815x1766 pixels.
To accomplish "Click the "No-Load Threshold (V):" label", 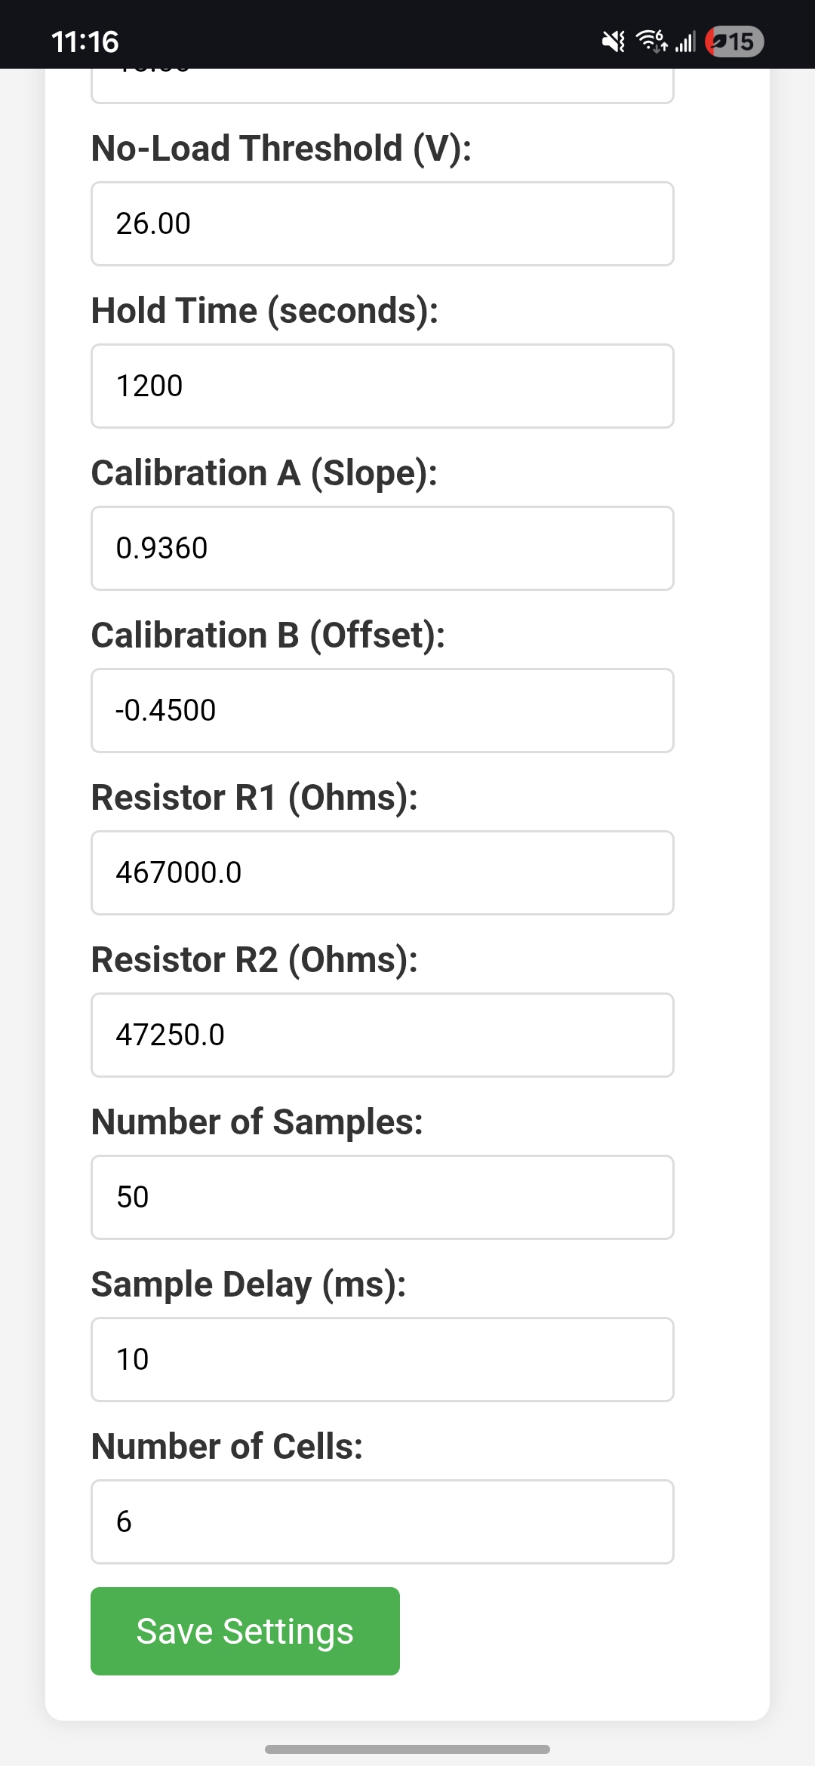I will point(281,148).
